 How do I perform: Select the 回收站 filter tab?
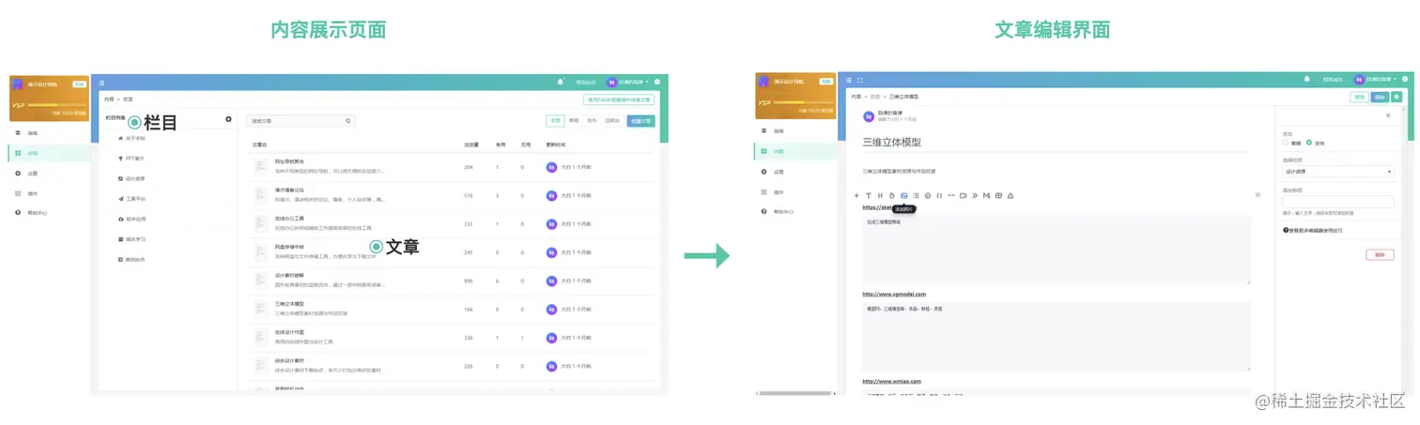612,121
